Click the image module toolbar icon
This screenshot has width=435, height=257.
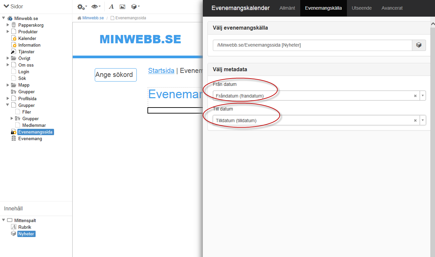[x=122, y=7]
